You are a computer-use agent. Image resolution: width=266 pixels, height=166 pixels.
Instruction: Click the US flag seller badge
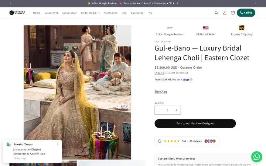coord(206,28)
